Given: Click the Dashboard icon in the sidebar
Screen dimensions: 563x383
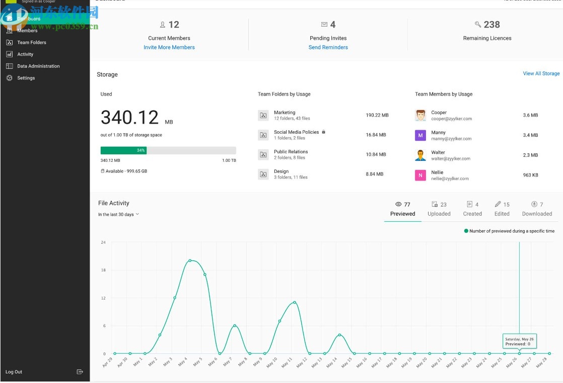Looking at the screenshot, I should coord(9,19).
